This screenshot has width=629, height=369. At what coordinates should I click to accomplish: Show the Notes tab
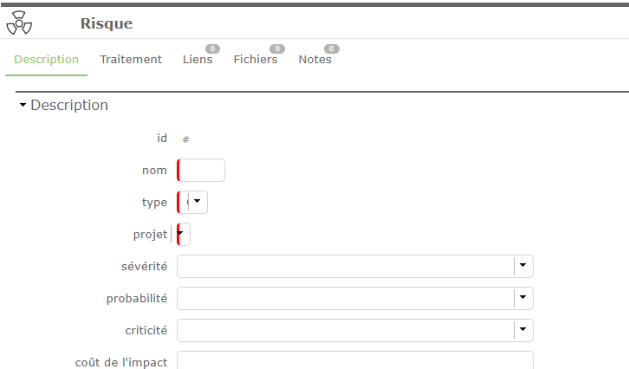[x=315, y=60]
